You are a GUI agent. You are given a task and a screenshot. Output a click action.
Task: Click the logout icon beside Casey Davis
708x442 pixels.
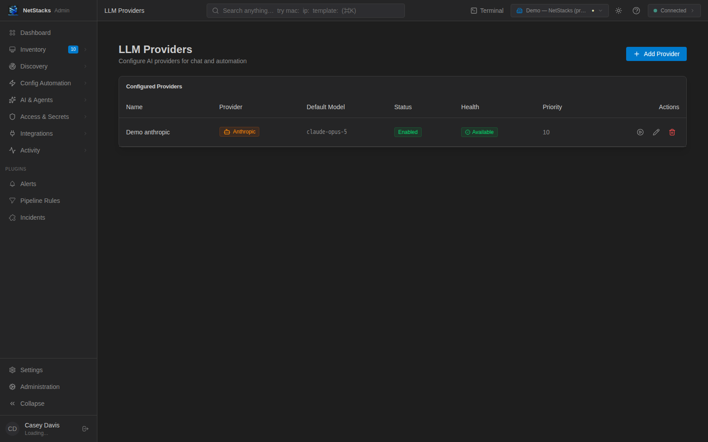85,429
